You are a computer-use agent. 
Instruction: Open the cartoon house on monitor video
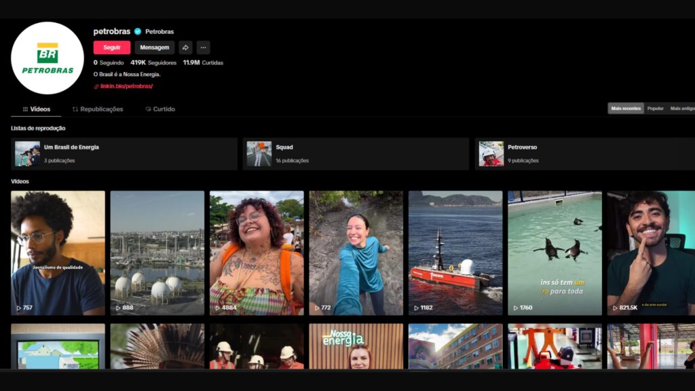click(58, 346)
